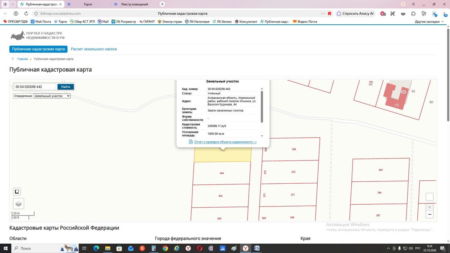Viewport: 450px width, 253px height.
Task: Click 'Спросить Алису AI' button
Action: (x=355, y=13)
